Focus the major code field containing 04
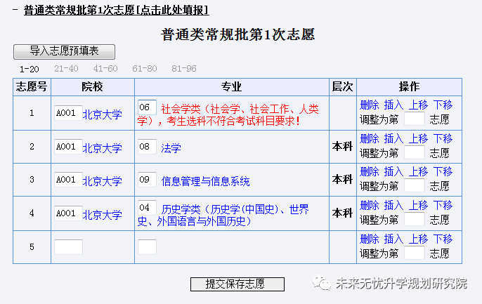Viewport: 482px width, 304px height. click(147, 208)
